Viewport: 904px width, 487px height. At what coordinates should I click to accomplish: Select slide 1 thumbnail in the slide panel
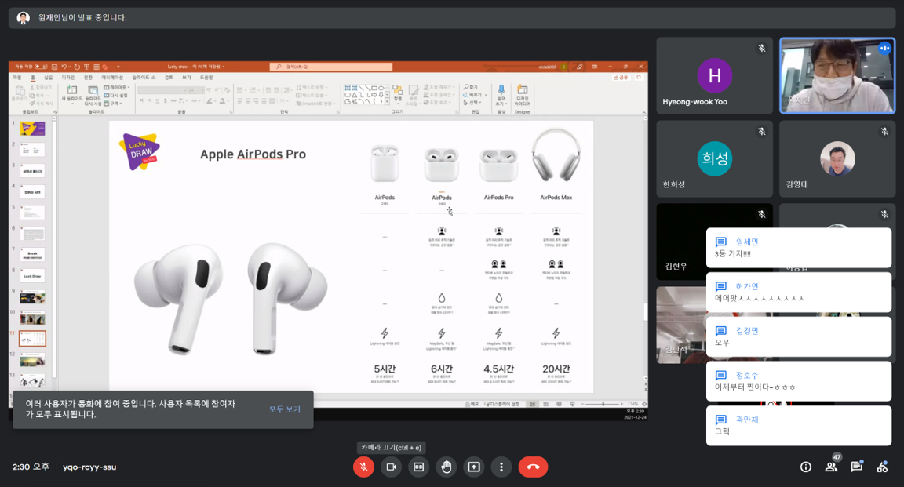tap(32, 129)
